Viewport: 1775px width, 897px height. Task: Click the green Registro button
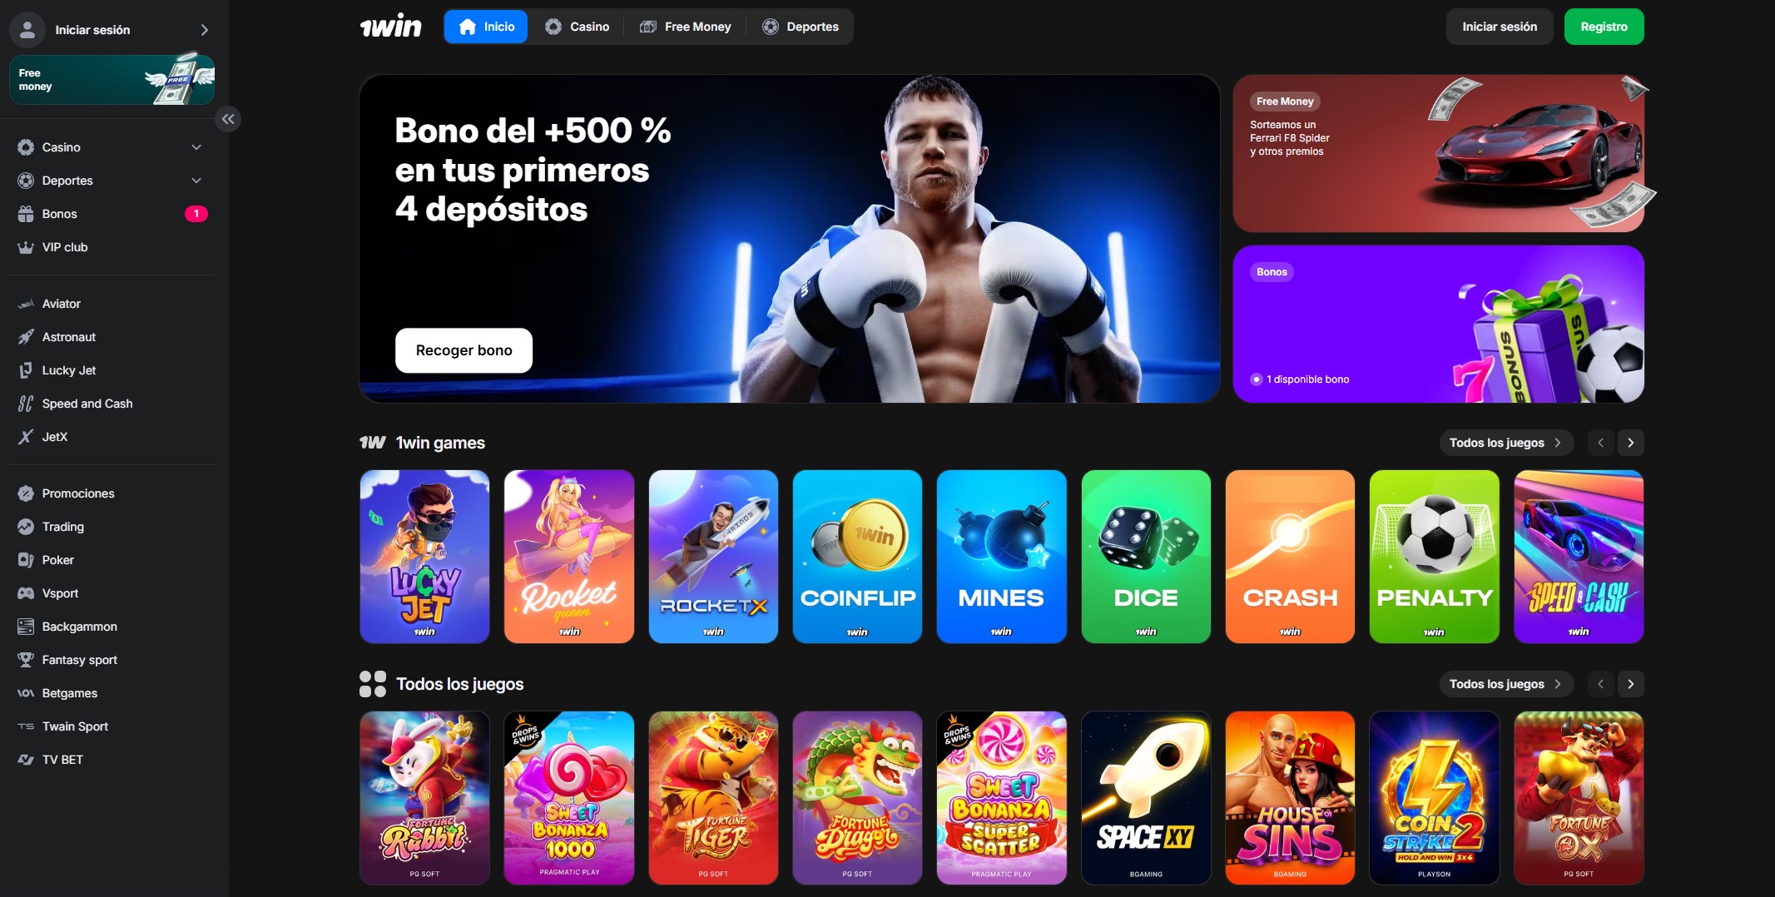click(x=1604, y=27)
